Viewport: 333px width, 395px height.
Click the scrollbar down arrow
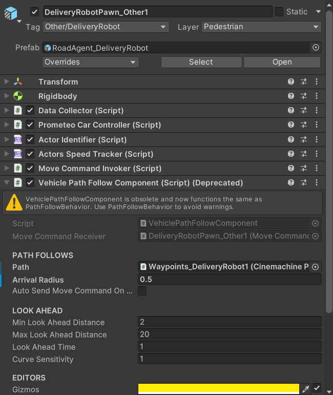point(329,391)
